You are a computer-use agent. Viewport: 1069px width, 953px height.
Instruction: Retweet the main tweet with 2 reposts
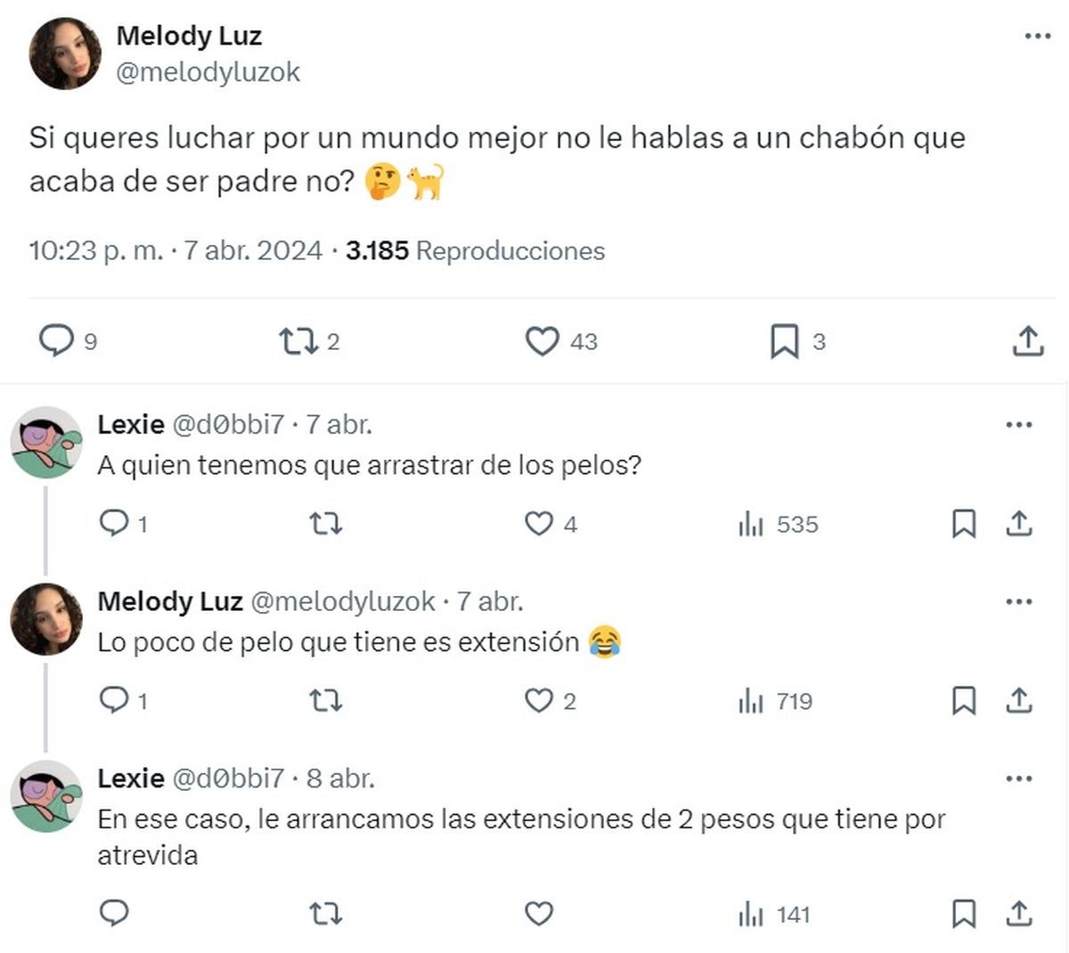point(298,341)
